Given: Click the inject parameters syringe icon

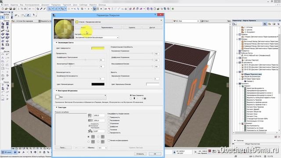Looking at the screenshot, I should pos(45,9).
